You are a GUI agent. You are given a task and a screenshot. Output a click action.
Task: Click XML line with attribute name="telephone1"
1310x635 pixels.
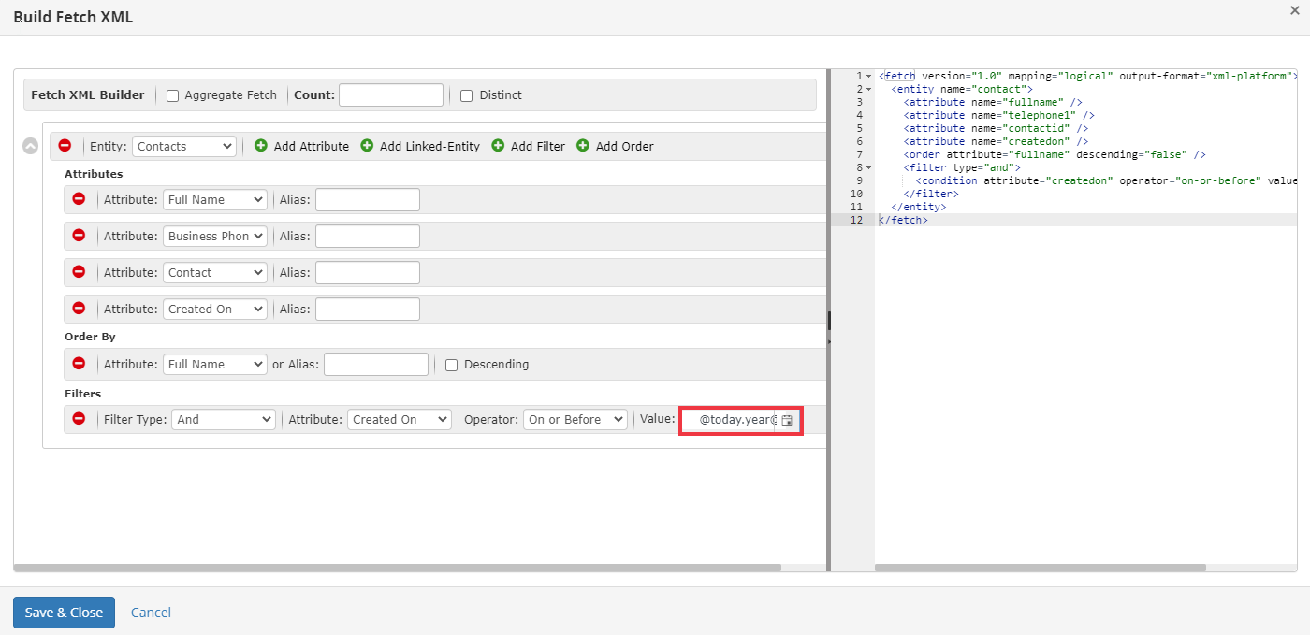click(998, 115)
